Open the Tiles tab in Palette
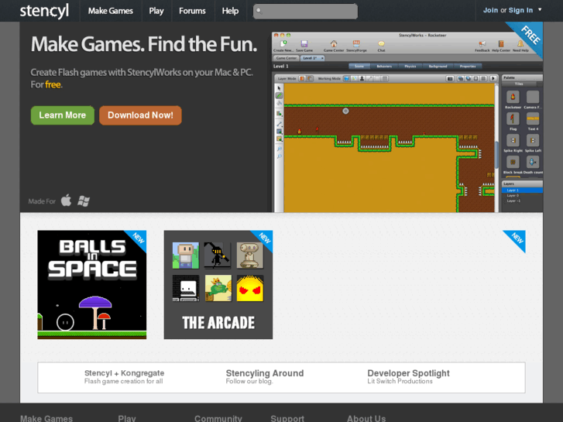The height and width of the screenshot is (422, 563). pyautogui.click(x=519, y=84)
